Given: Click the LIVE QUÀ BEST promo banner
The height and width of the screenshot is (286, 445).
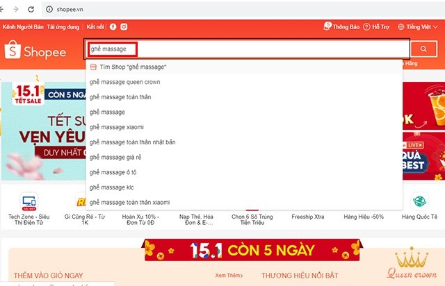Looking at the screenshot, I should pyautogui.click(x=423, y=156).
